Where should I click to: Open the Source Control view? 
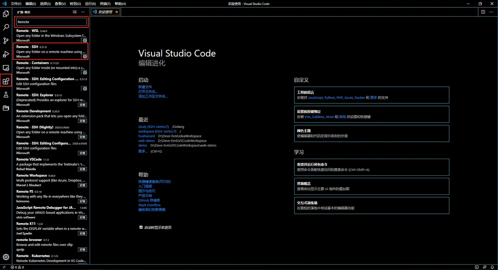[6, 41]
